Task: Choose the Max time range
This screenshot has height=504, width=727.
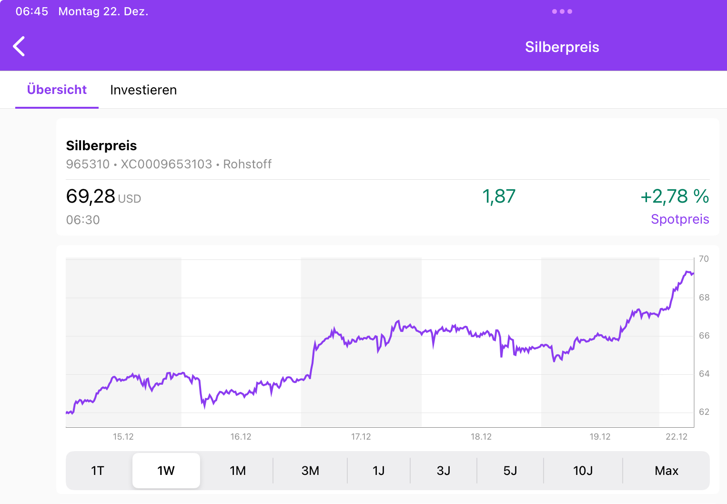Action: pyautogui.click(x=666, y=471)
